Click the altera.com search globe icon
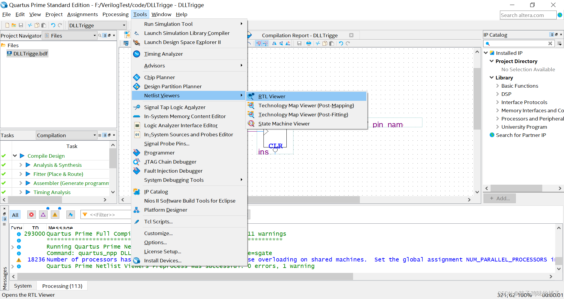 [560, 15]
